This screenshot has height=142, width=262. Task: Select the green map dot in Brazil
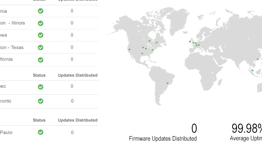[x=167, y=83]
